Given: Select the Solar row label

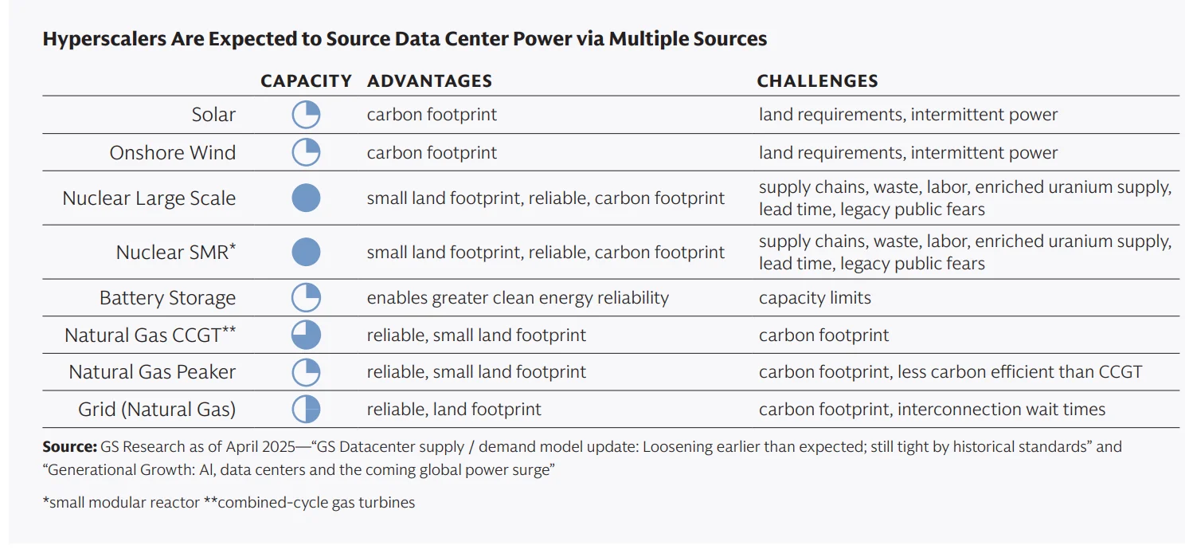Looking at the screenshot, I should (x=213, y=115).
